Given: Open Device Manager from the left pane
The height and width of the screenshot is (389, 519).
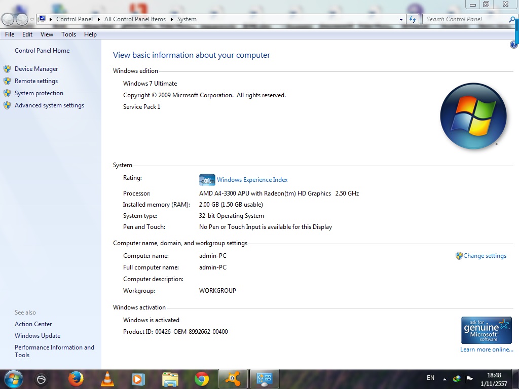Looking at the screenshot, I should (36, 69).
